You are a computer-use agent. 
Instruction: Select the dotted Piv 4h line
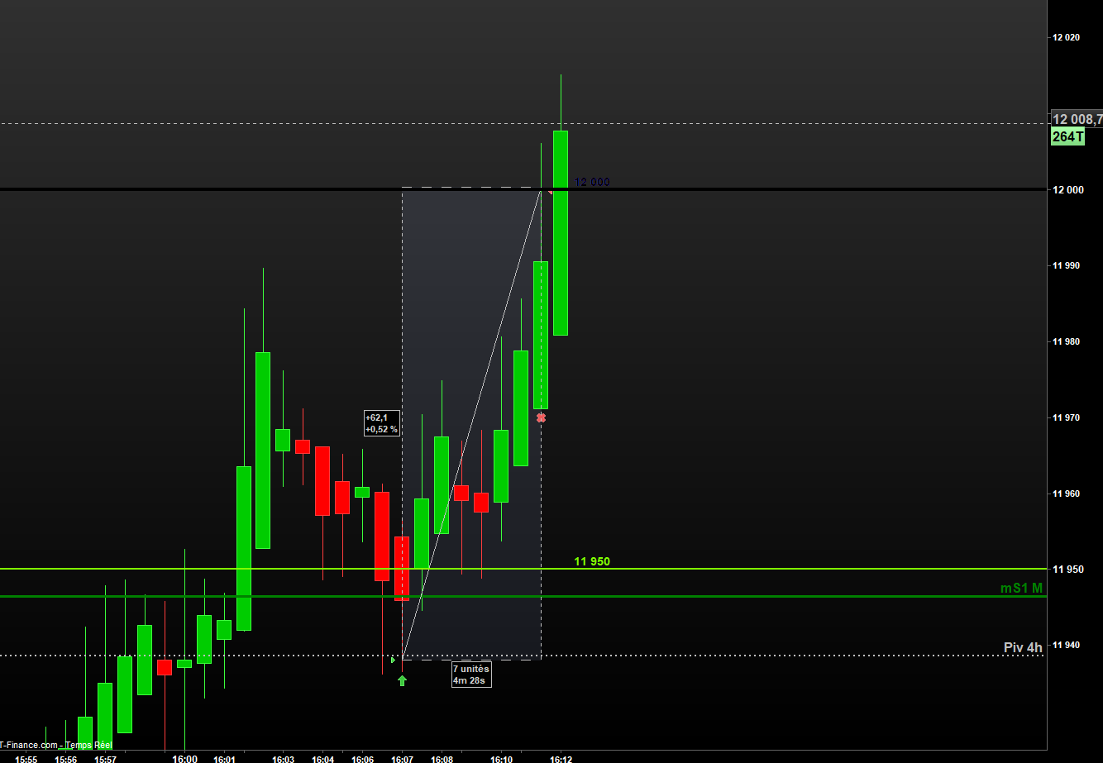point(522,656)
